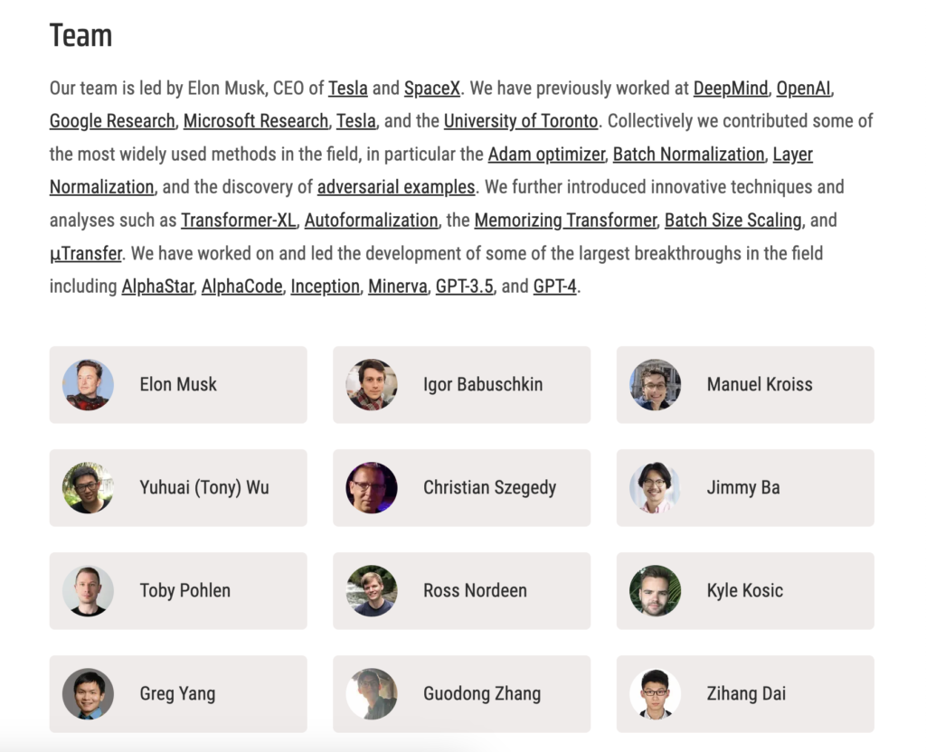The width and height of the screenshot is (926, 752).
Task: Click the AlphaStar link
Action: pyautogui.click(x=157, y=287)
